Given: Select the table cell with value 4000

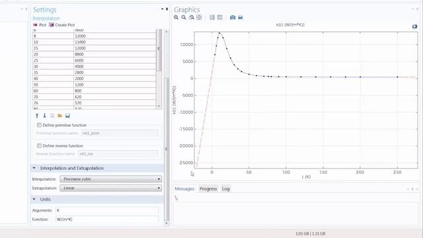Looking at the screenshot, I should (115, 66).
